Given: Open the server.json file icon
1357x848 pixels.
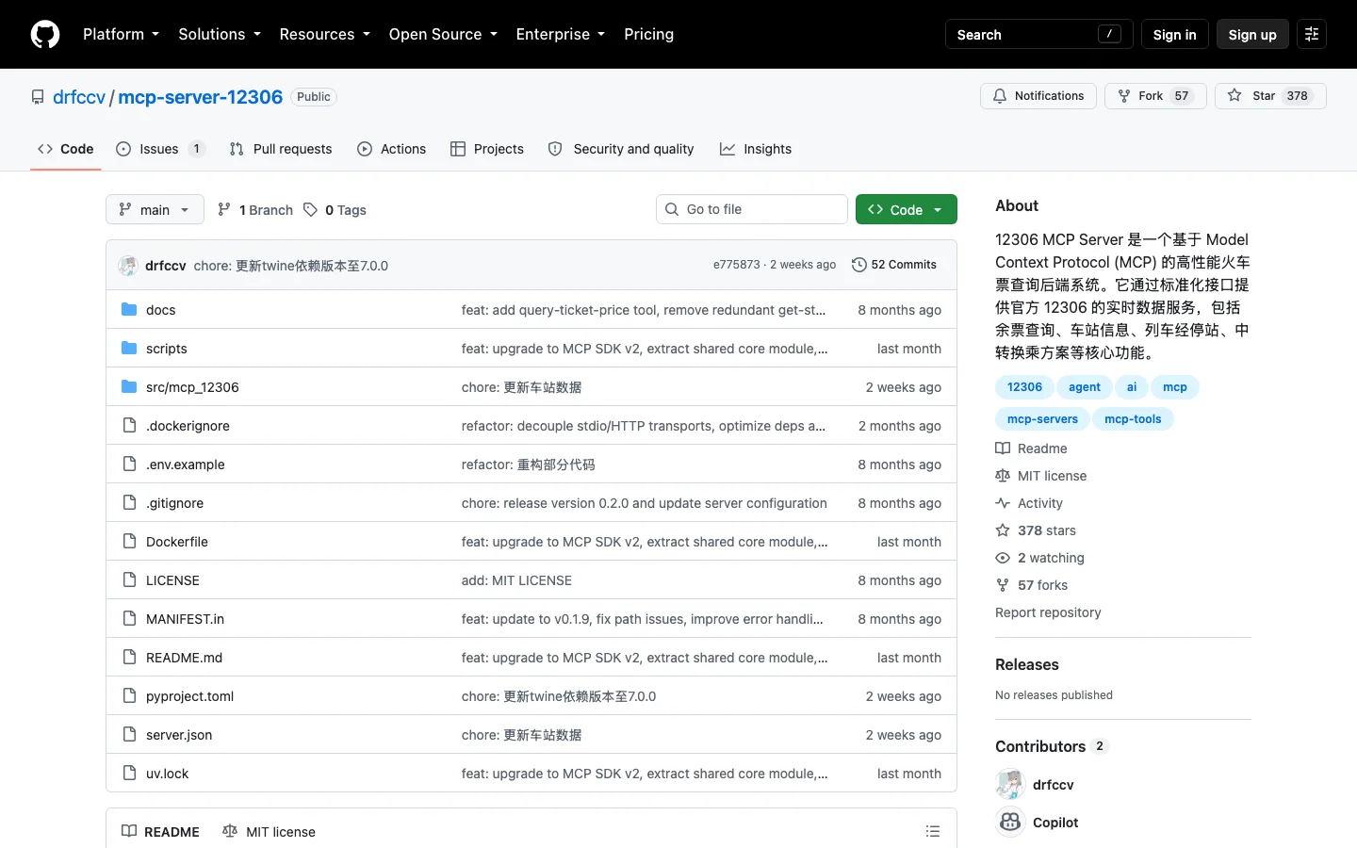Looking at the screenshot, I should point(129,735).
